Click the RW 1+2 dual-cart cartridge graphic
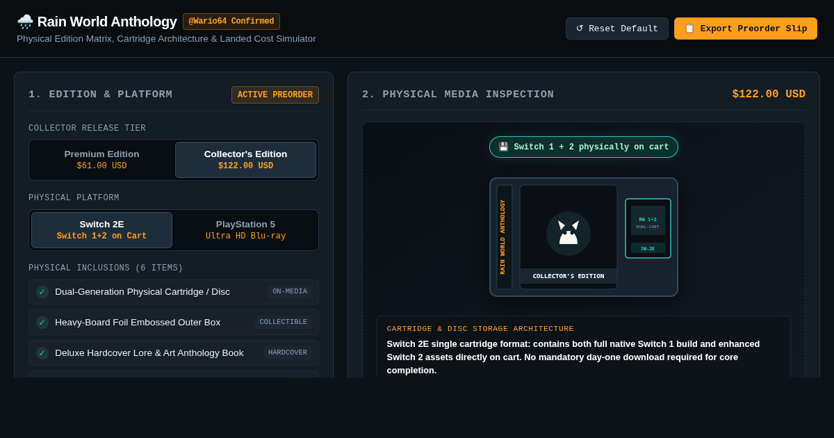The height and width of the screenshot is (438, 834). tap(648, 229)
